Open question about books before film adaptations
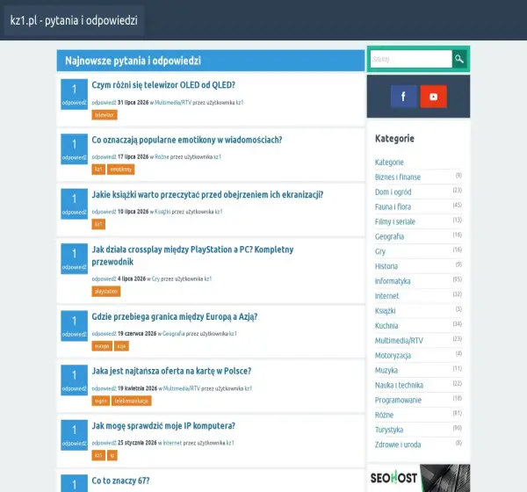Screen dimensions: 527x492 point(207,195)
